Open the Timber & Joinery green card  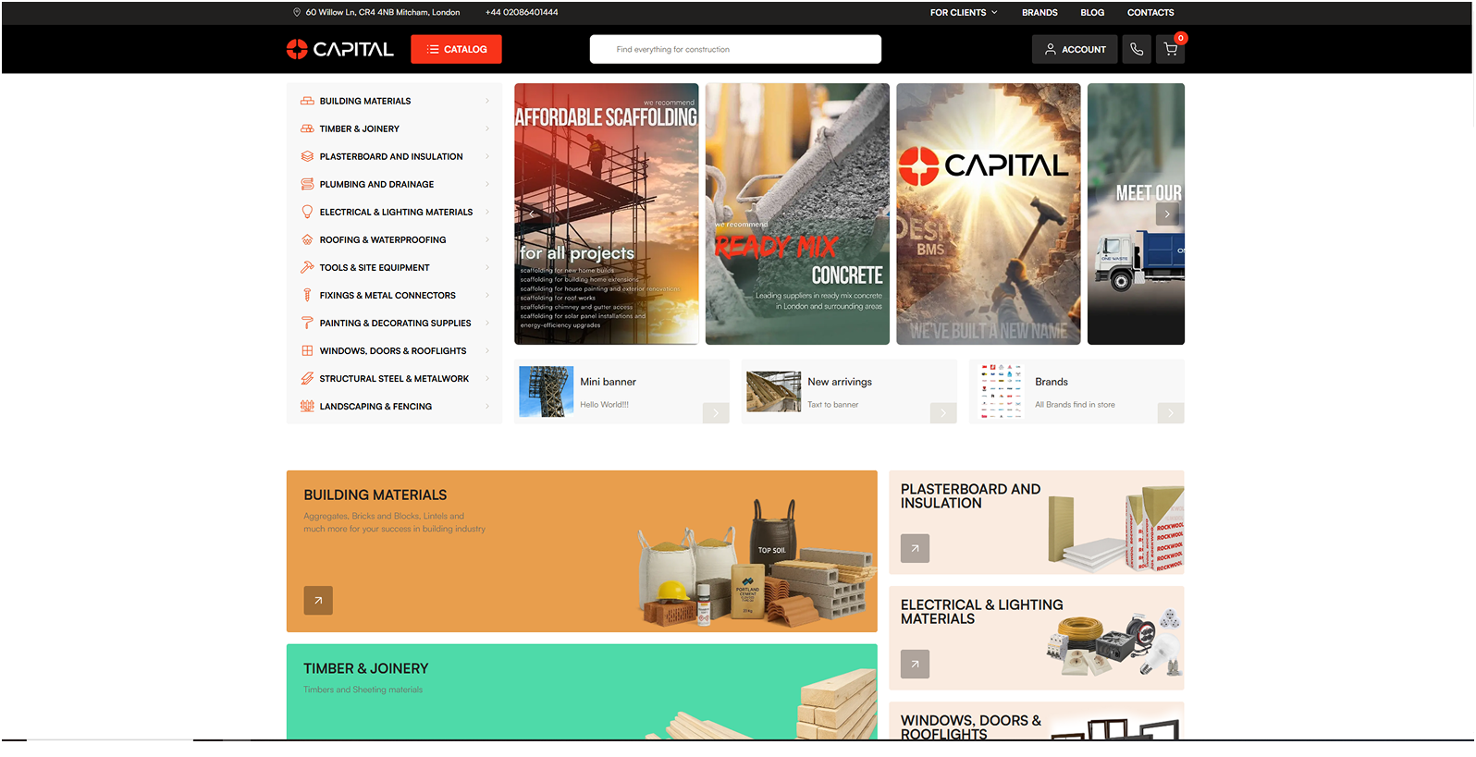coord(582,691)
